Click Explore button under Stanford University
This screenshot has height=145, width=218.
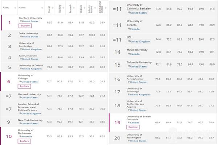tap(25, 26)
